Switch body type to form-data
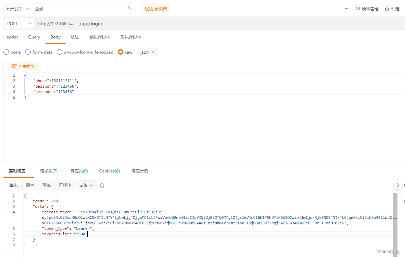 click(x=28, y=52)
